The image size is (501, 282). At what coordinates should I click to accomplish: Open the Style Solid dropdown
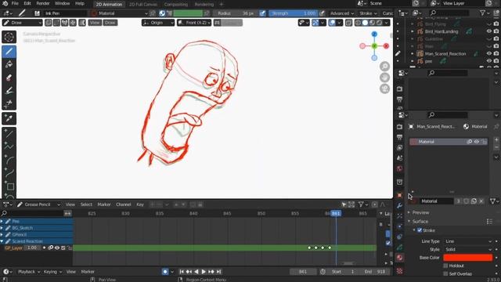(468, 249)
